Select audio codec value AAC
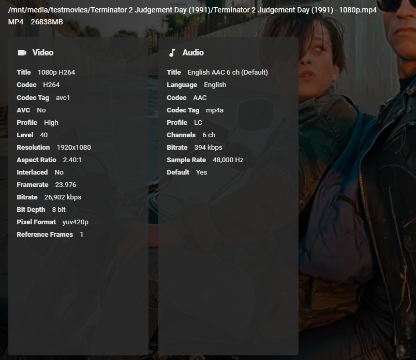The height and width of the screenshot is (360, 416). [200, 98]
